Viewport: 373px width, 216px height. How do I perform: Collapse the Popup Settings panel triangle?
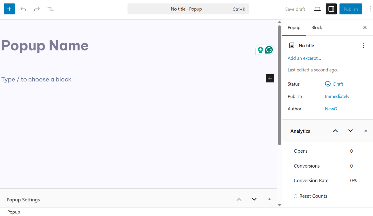269,199
